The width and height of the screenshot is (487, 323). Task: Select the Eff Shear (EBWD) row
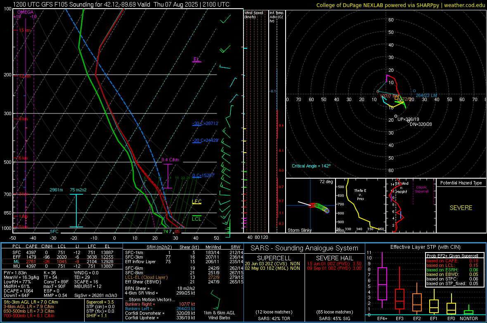pyautogui.click(x=184, y=282)
